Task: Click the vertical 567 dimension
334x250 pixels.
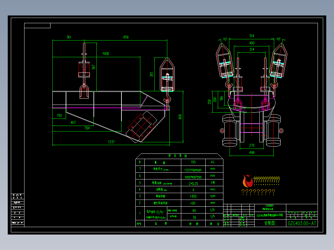Action: [x=93, y=67]
